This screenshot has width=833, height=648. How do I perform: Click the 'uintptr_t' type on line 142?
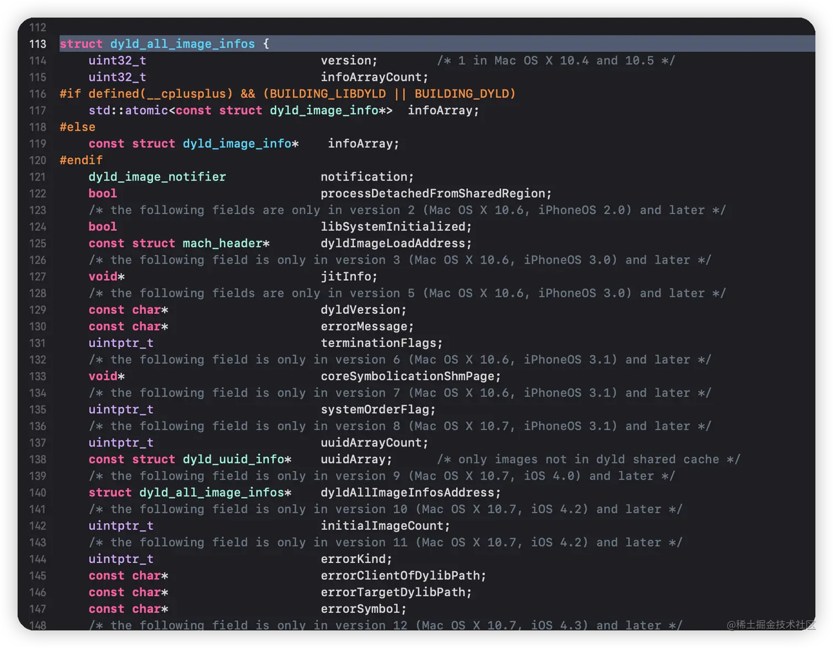click(x=121, y=526)
